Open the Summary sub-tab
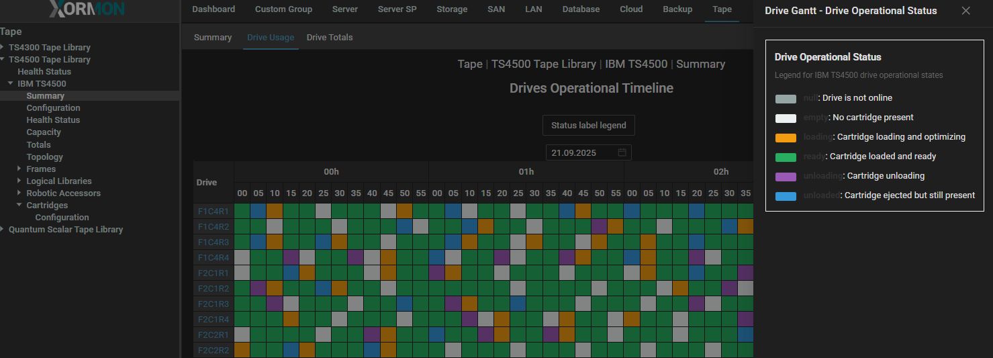993x358 pixels. [x=213, y=38]
